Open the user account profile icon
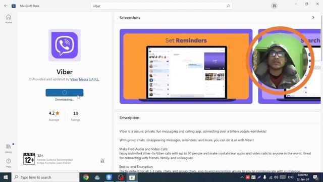Image resolution: width=323 pixels, height=182 pixels. coord(274,6)
